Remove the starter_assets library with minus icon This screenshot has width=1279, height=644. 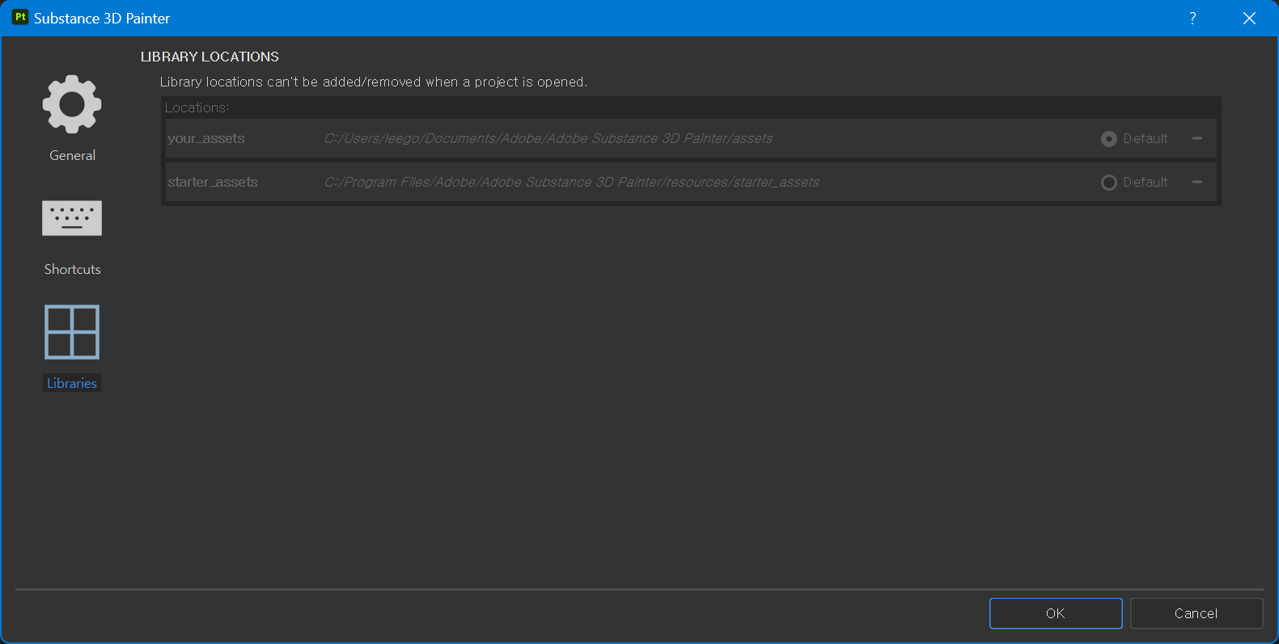tap(1197, 182)
